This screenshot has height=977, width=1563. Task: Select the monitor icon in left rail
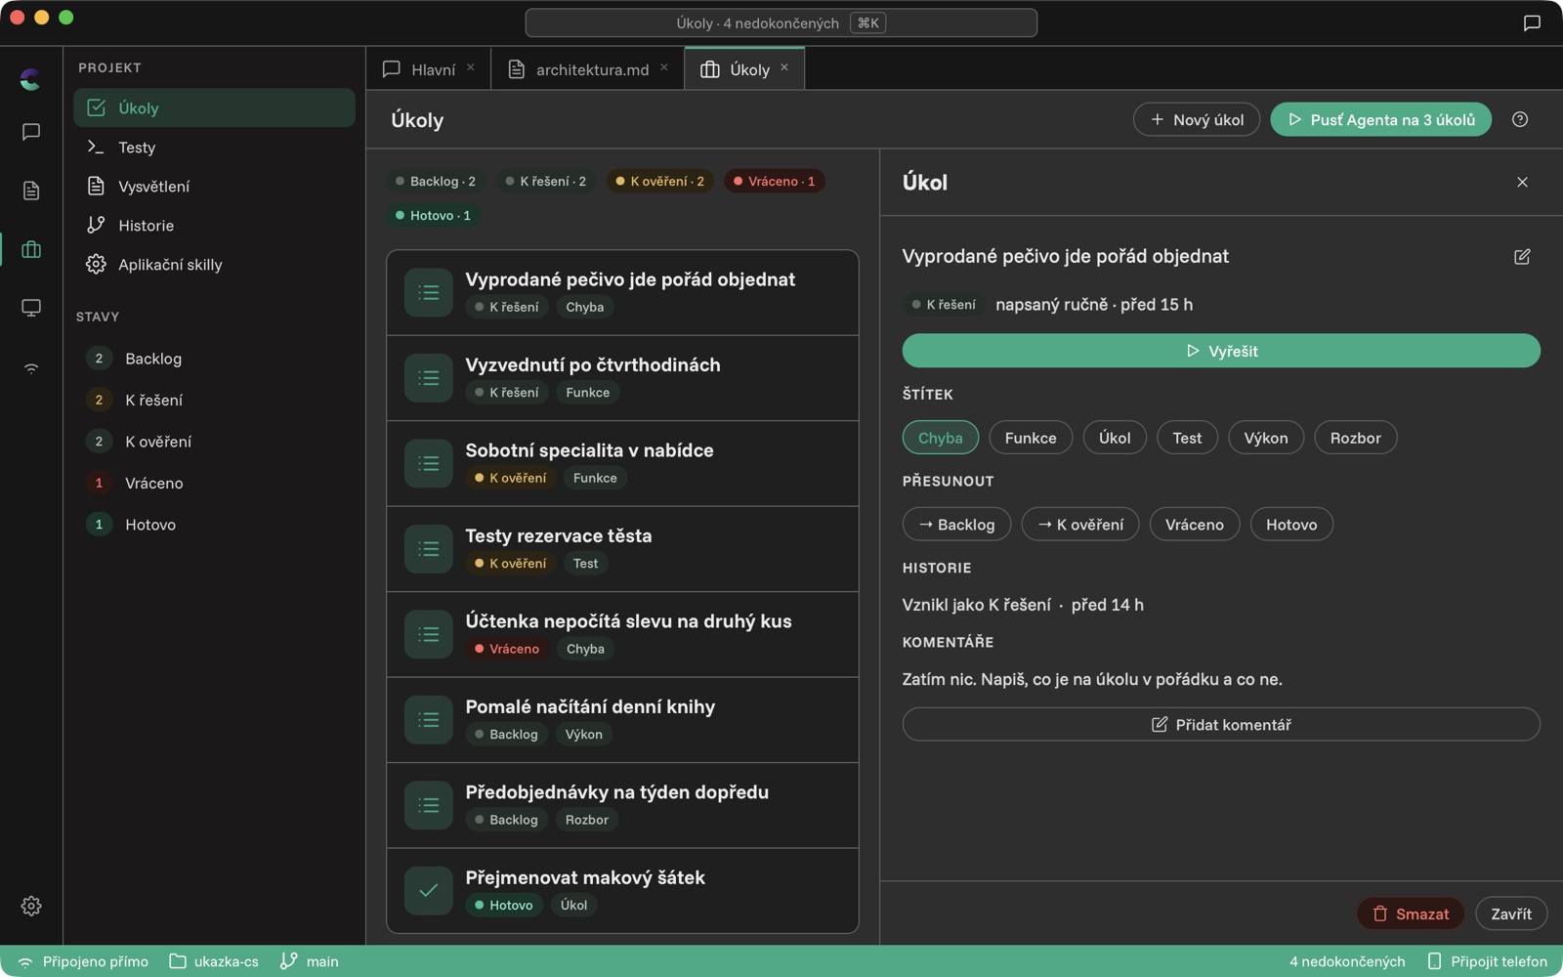(31, 308)
